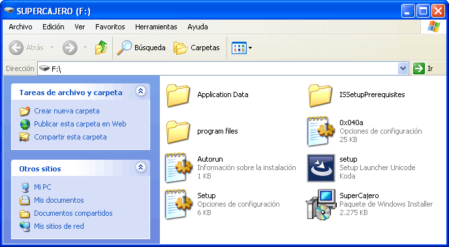Open the Application Data folder icon
Screen dimensions: 449x247
[x=178, y=95]
